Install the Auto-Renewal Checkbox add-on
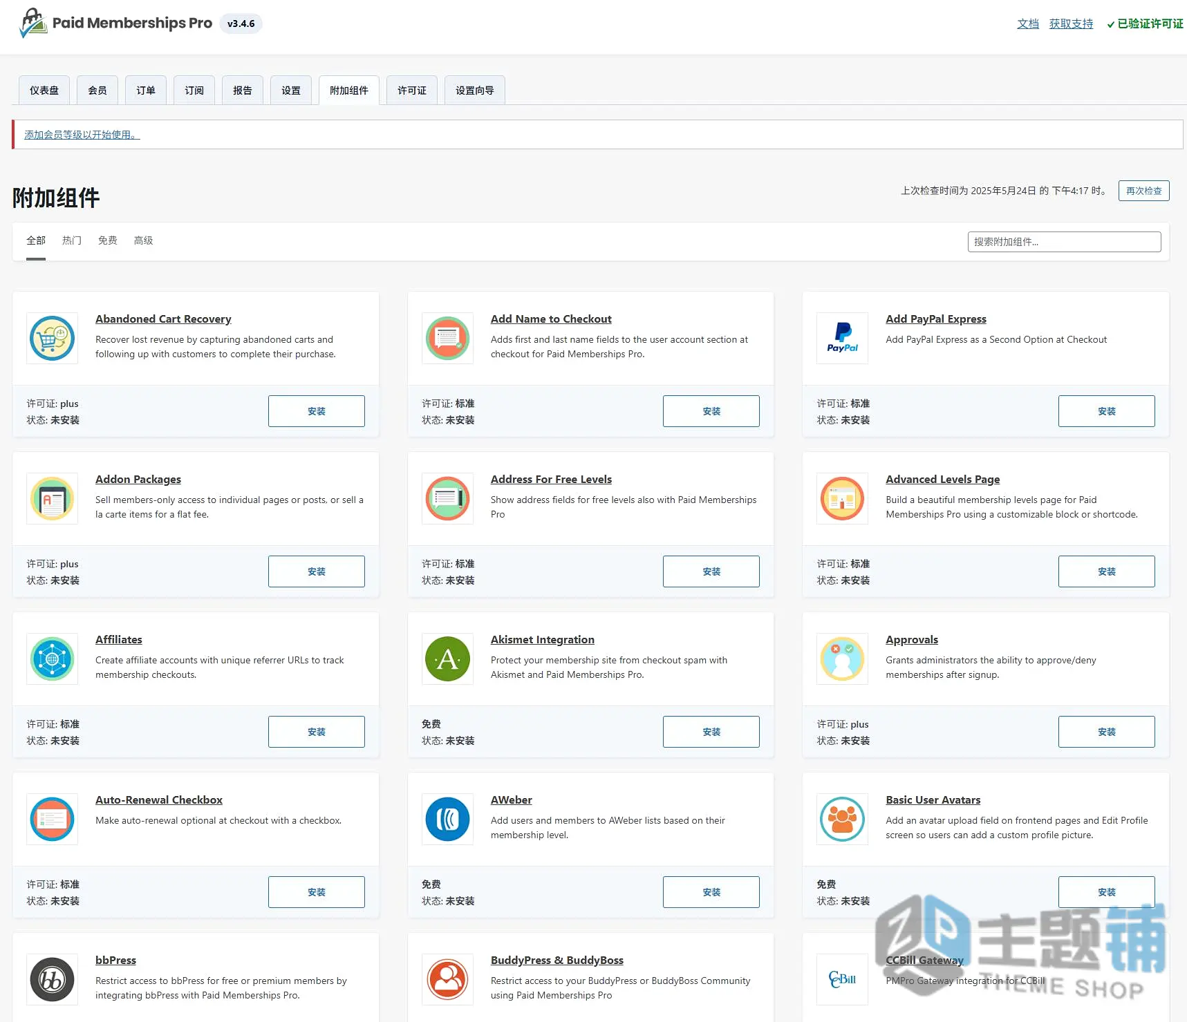 click(317, 892)
